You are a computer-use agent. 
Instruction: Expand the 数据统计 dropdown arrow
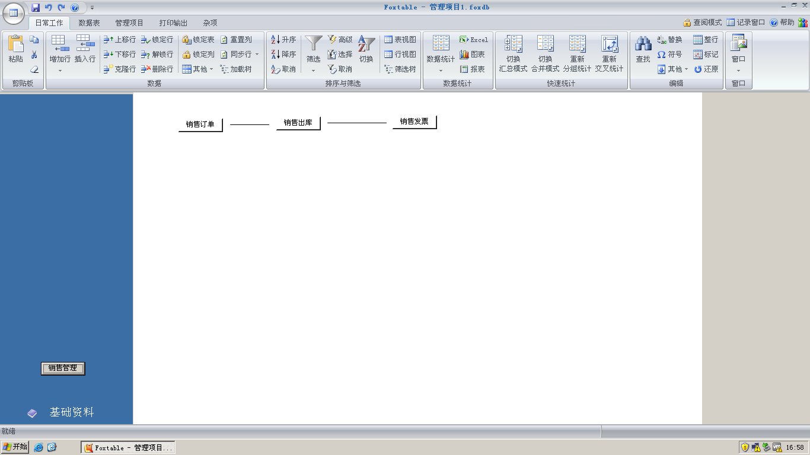pos(441,71)
